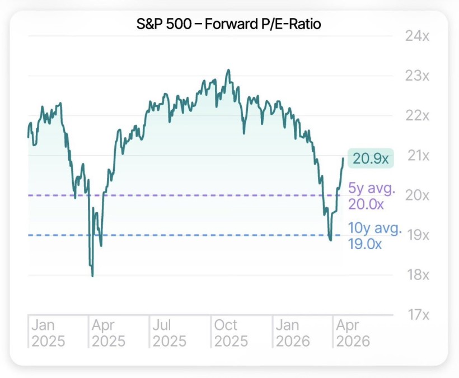Click the 24x y-axis label
The height and width of the screenshot is (378, 459).
coord(417,36)
